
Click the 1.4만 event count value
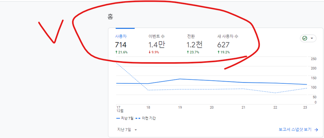(157, 45)
